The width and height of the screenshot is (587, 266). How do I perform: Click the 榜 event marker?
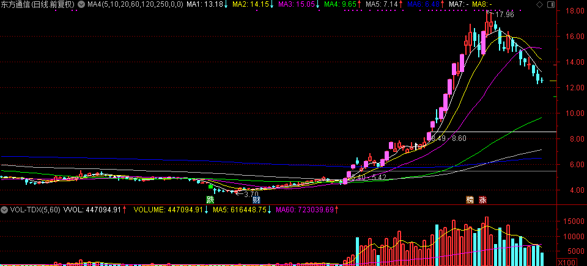[470, 199]
